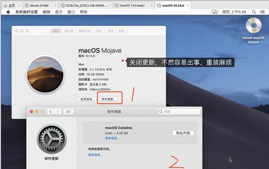This screenshot has height=169, width=269.
Task: Select 支持 tab in About This Mac
Action: click(110, 31)
